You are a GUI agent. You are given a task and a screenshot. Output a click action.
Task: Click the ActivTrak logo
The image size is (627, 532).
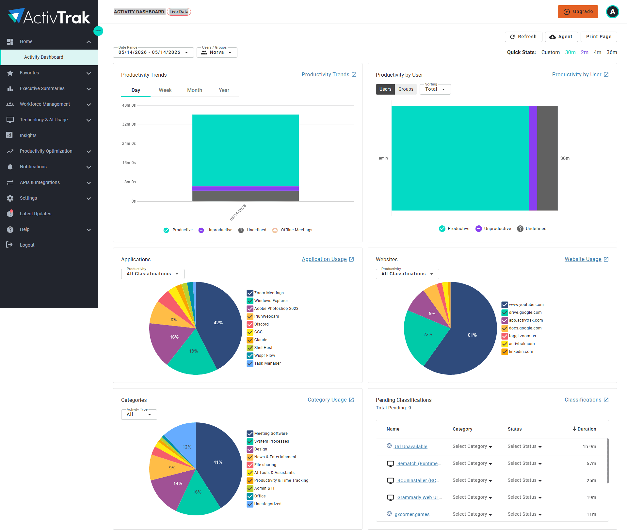49,16
